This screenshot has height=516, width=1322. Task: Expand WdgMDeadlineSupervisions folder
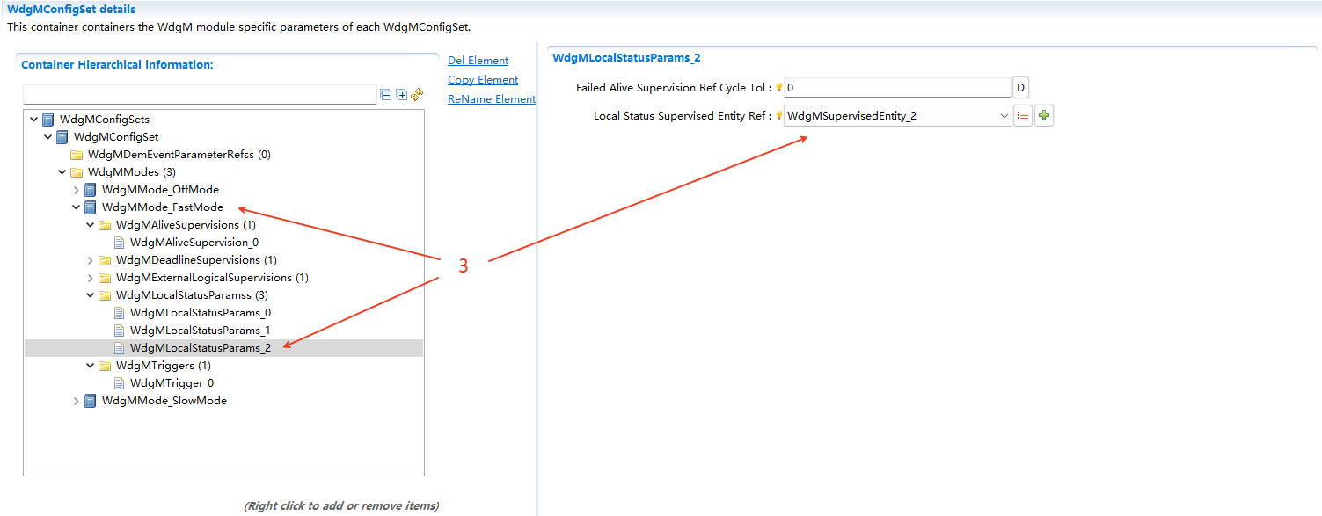pyautogui.click(x=91, y=260)
